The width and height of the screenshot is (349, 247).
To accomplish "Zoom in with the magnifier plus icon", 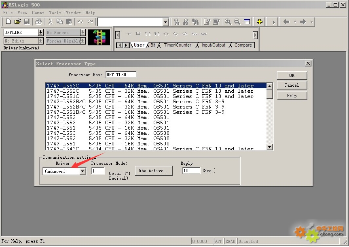I will click(228, 21).
